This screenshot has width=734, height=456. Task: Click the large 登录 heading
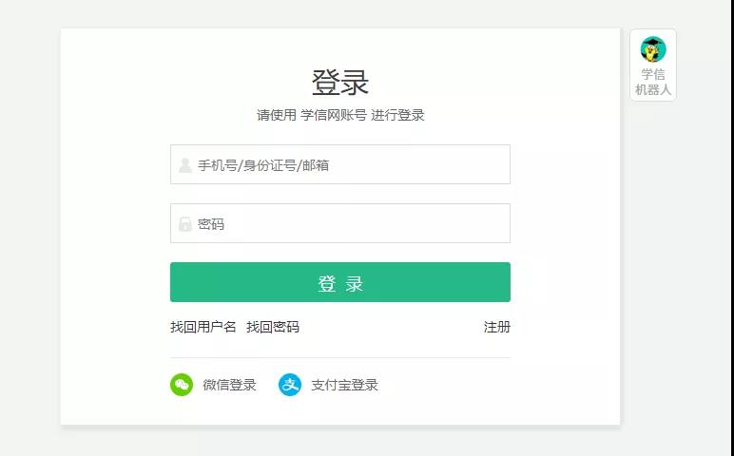[x=340, y=83]
